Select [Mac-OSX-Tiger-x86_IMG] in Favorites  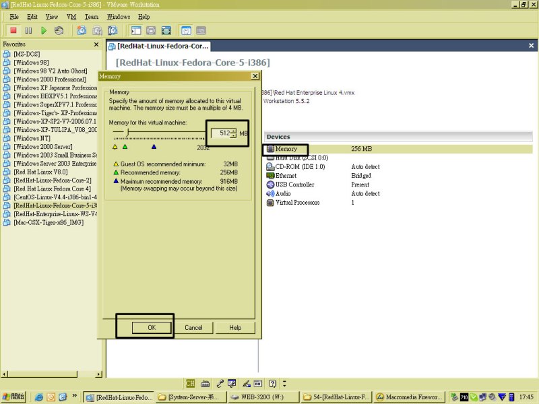click(49, 222)
